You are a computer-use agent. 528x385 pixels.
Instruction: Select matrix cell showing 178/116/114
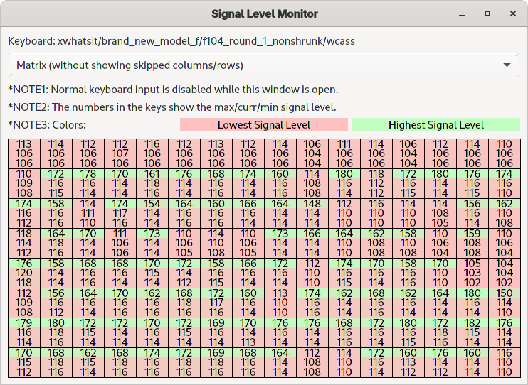pos(88,183)
